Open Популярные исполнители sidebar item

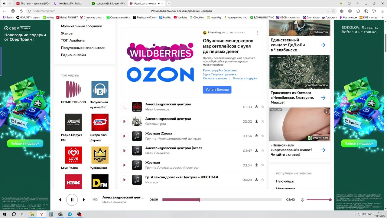coord(83,48)
